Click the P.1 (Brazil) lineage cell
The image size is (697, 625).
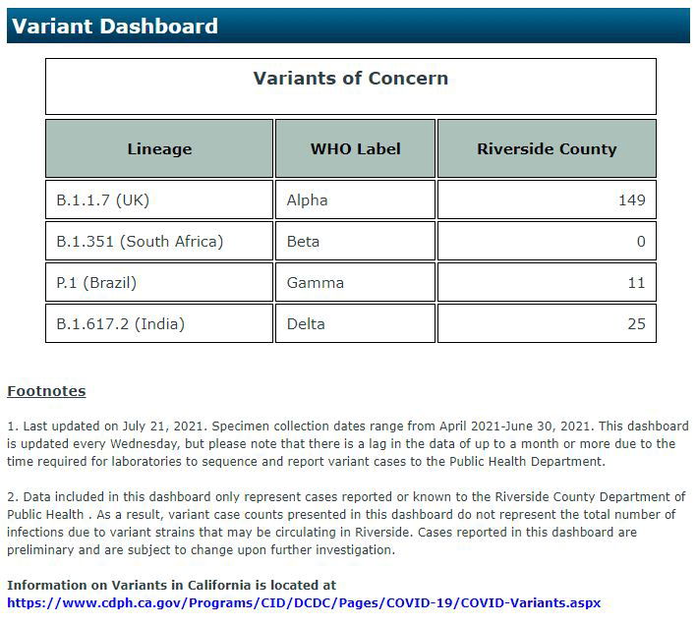coord(96,283)
